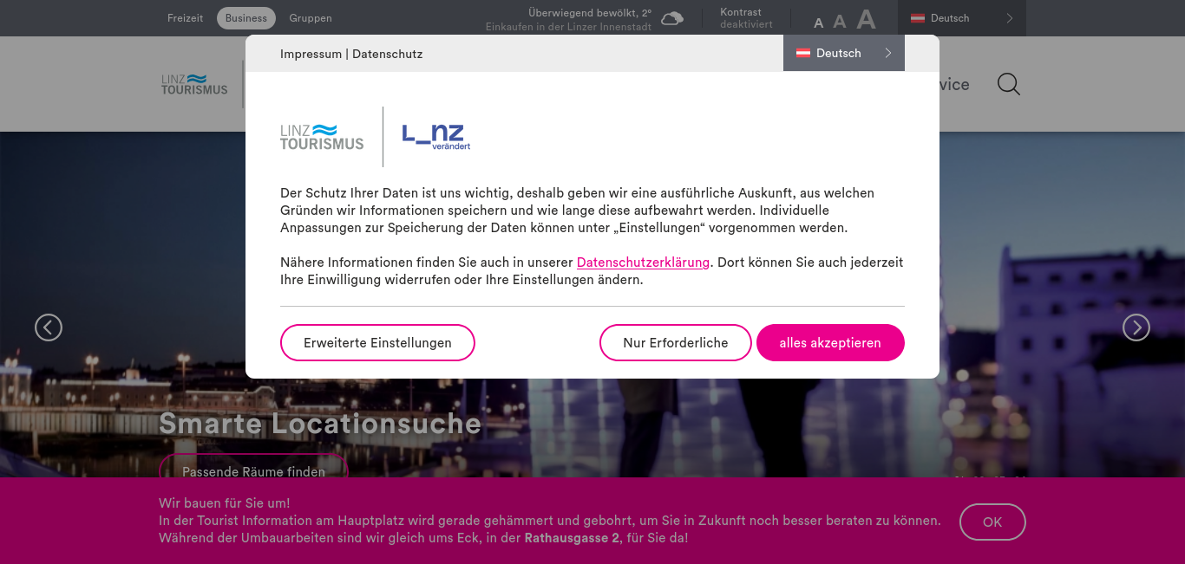Open Deutsch language dropdown in cookie dialog

point(844,53)
